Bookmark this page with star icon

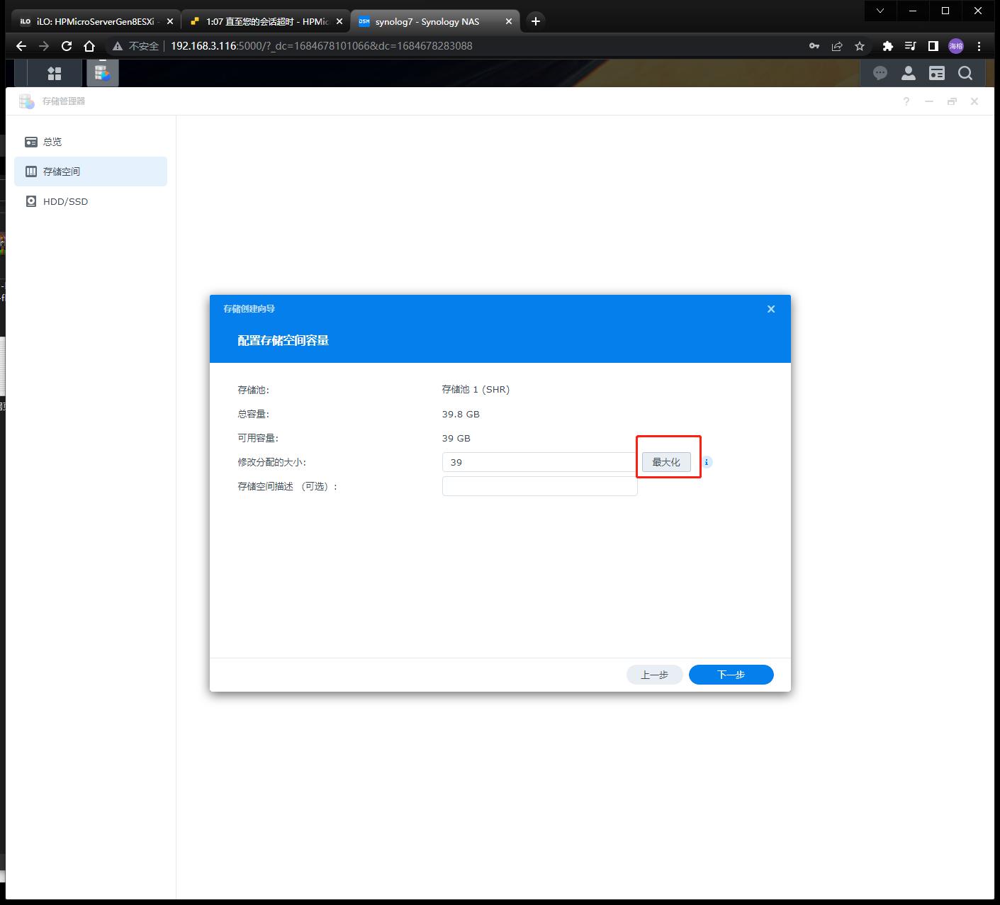pyautogui.click(x=860, y=46)
